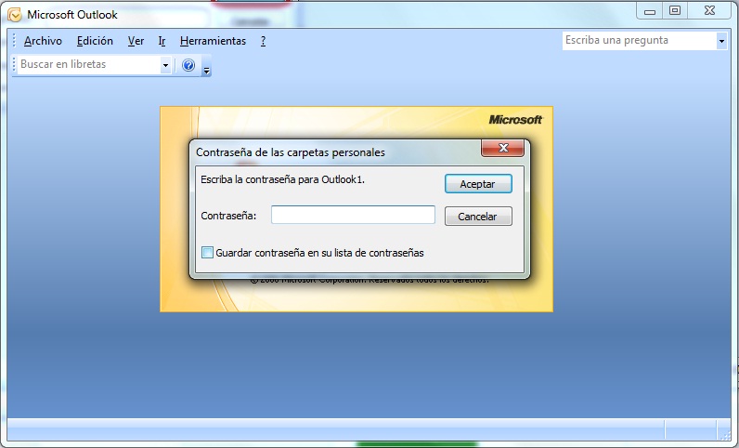The width and height of the screenshot is (739, 448).
Task: Click the Cancelar button
Action: (x=478, y=217)
